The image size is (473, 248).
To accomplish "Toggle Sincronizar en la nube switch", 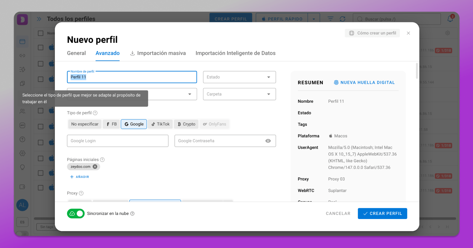I will [x=76, y=214].
